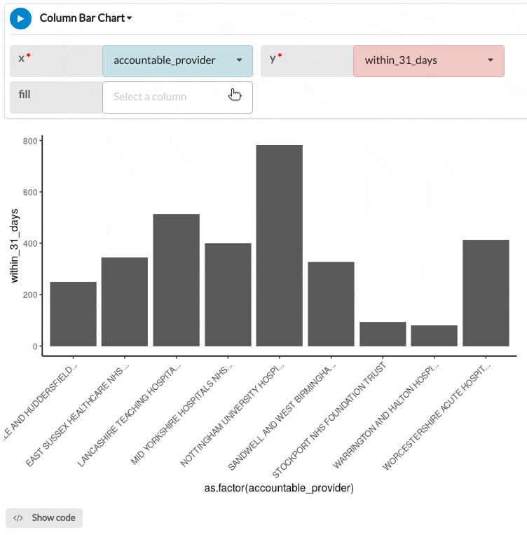527x535 pixels.
Task: Select the East Sussex Healthcare bar
Action: point(125,302)
